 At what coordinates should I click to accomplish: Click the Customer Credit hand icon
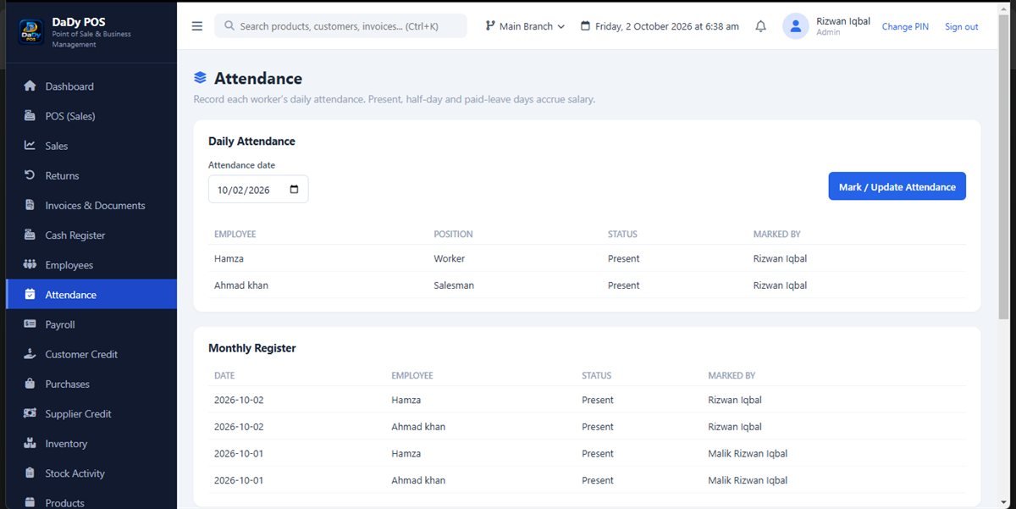[30, 354]
